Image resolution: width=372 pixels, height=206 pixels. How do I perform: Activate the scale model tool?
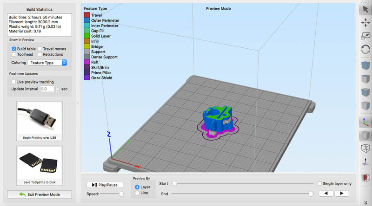point(365,36)
